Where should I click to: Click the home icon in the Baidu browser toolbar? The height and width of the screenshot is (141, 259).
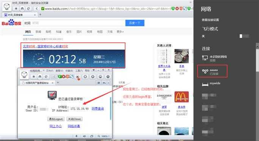coord(22,8)
